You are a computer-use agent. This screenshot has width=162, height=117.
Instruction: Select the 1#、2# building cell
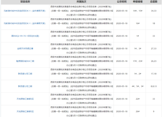click(x=138, y=74)
